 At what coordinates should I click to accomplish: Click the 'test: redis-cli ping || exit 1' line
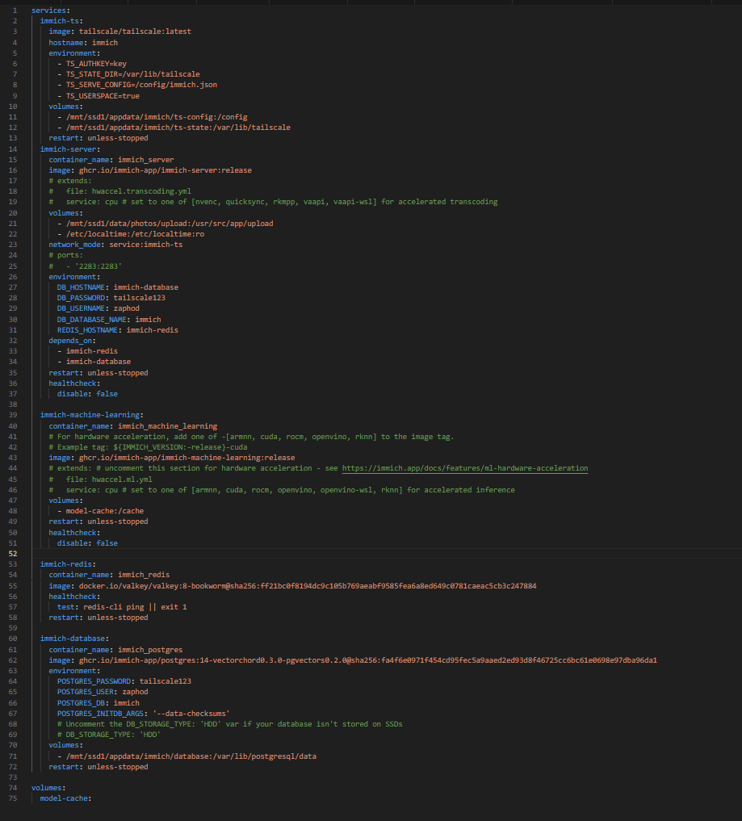(122, 607)
